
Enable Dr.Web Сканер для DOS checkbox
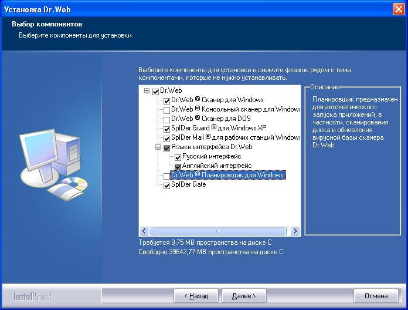tap(167, 119)
